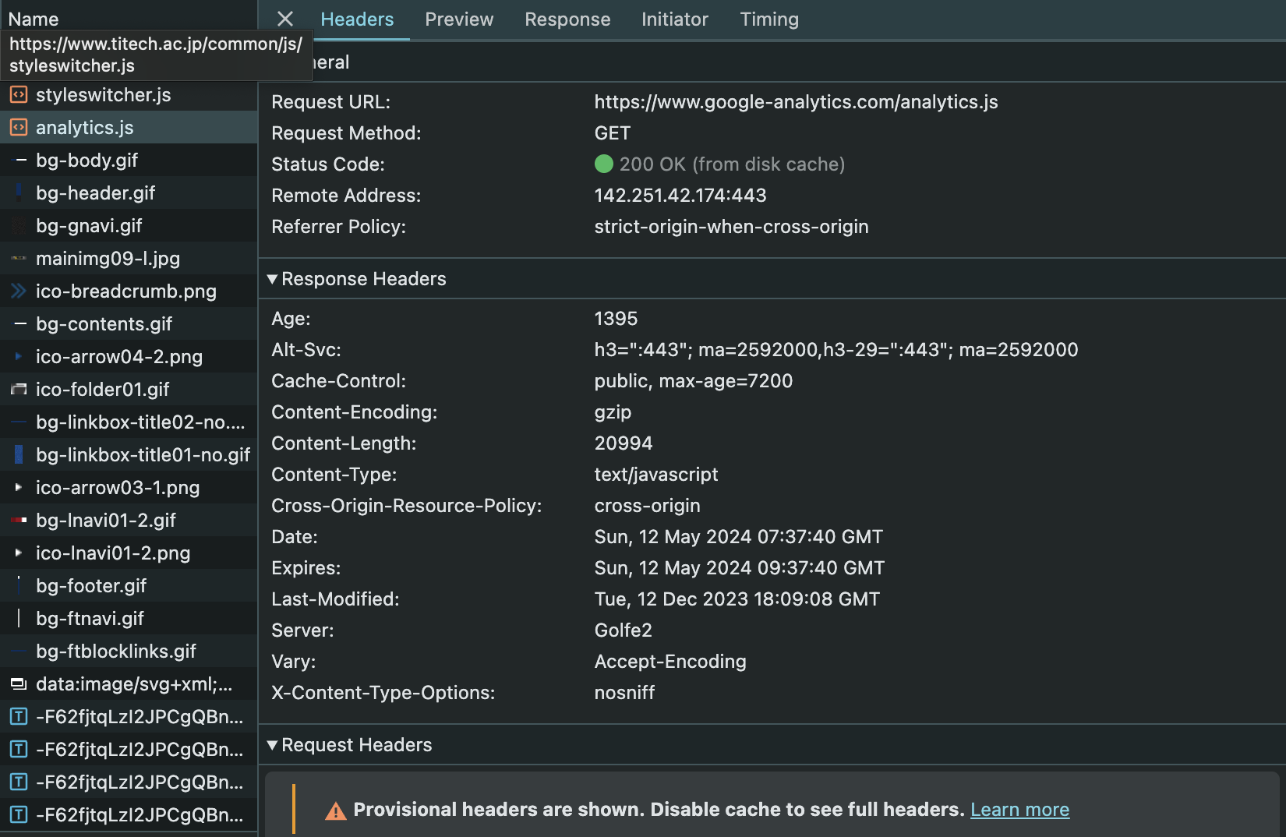
Task: Select the bg-linkbox-title02-no request
Action: [x=129, y=422]
